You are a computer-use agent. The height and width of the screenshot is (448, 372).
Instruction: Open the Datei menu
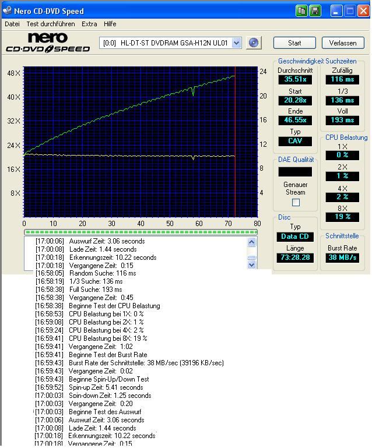point(12,24)
